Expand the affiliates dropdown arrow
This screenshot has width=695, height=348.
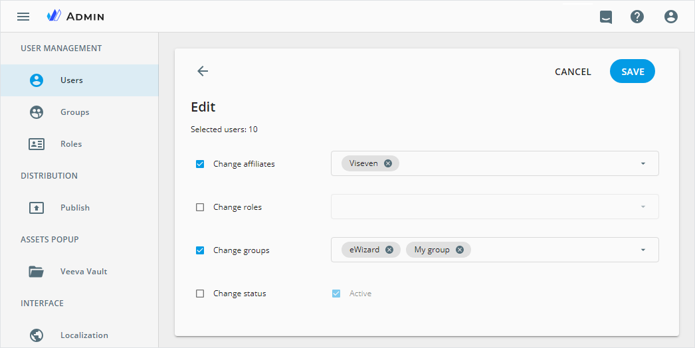(x=643, y=163)
